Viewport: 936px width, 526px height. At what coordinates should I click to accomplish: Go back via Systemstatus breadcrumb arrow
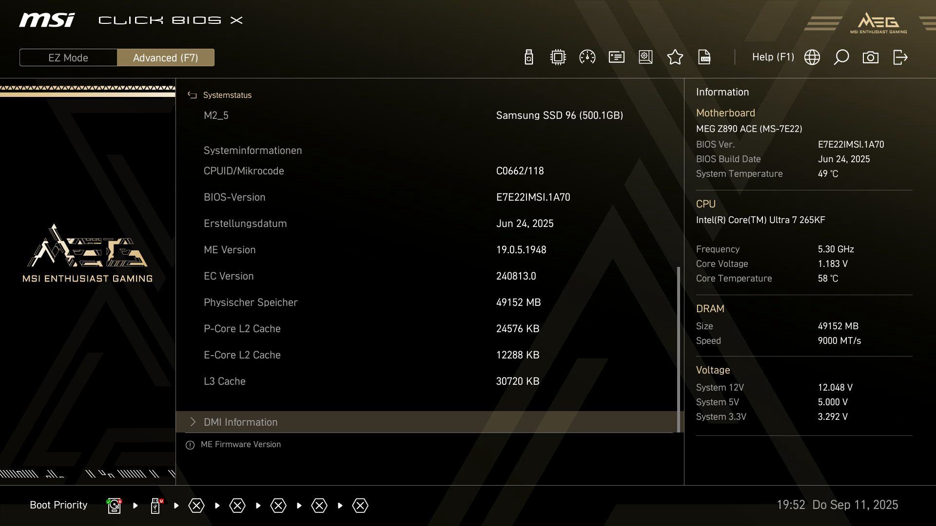[x=192, y=95]
